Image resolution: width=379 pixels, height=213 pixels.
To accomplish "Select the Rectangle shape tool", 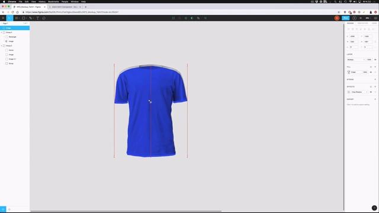I will 24,18.
